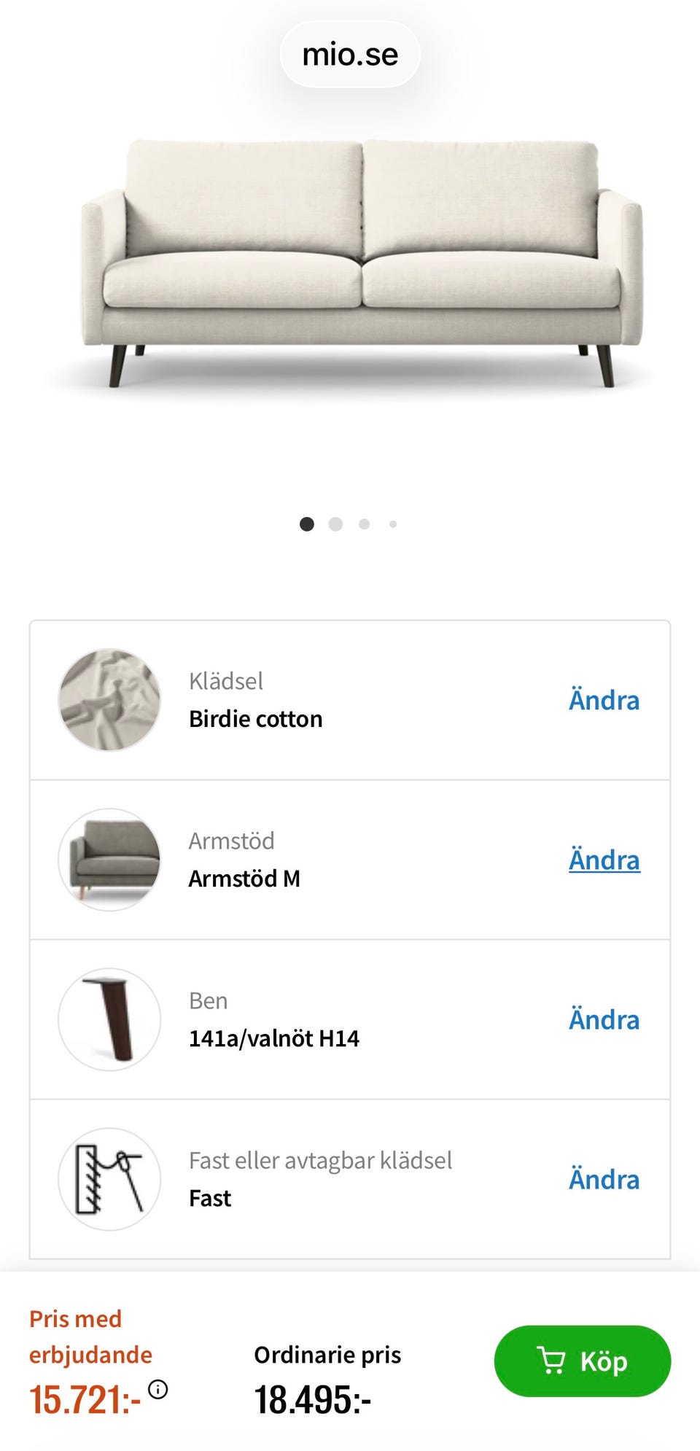The image size is (700, 1451).
Task: Go to third image carousel dot
Action: 365,524
